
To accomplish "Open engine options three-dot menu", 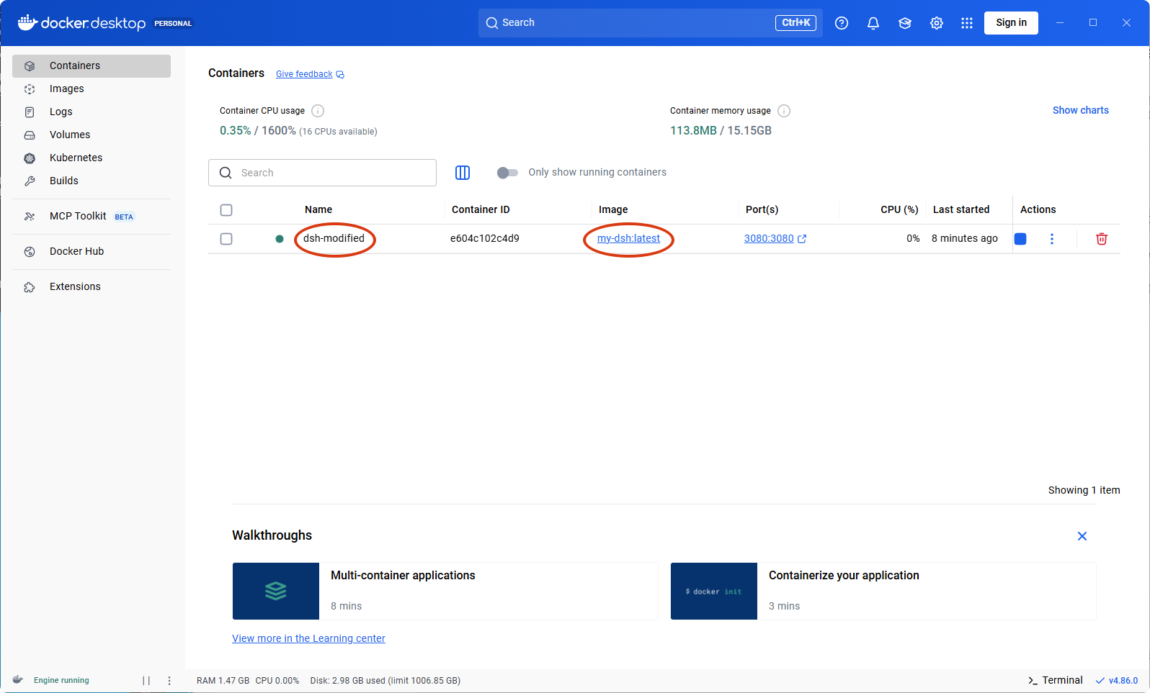I will 169,680.
